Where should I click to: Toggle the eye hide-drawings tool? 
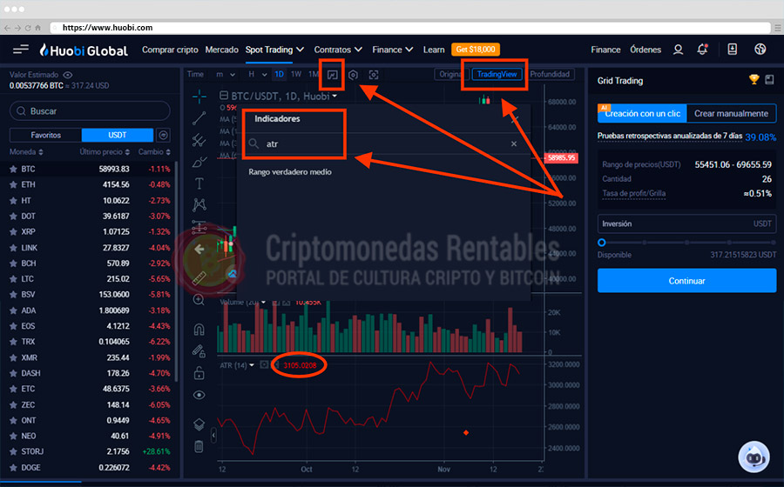point(199,395)
